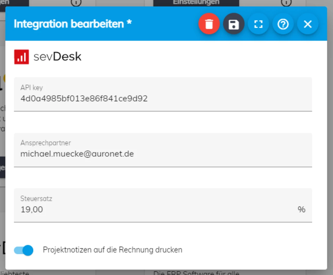Click the Integration bearbeiten title text

[x=73, y=24]
